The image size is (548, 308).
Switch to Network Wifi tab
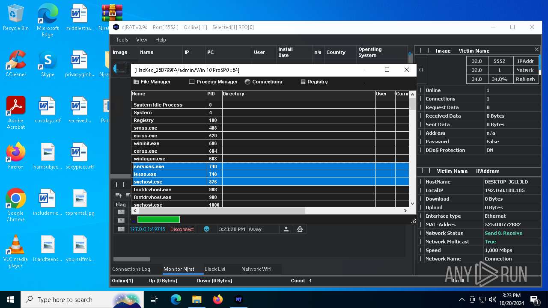click(x=256, y=269)
